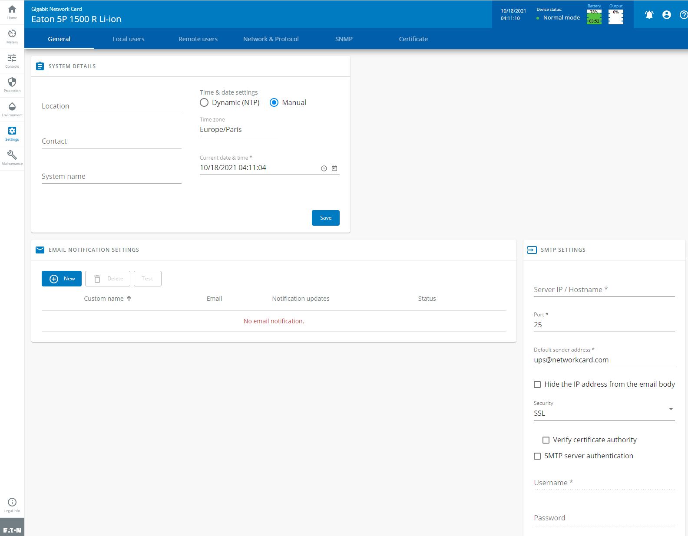
Task: Sort by Custom name column arrow
Action: (129, 299)
